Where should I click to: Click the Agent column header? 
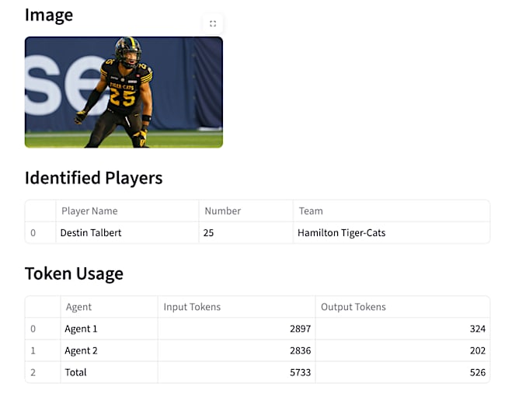coord(78,307)
